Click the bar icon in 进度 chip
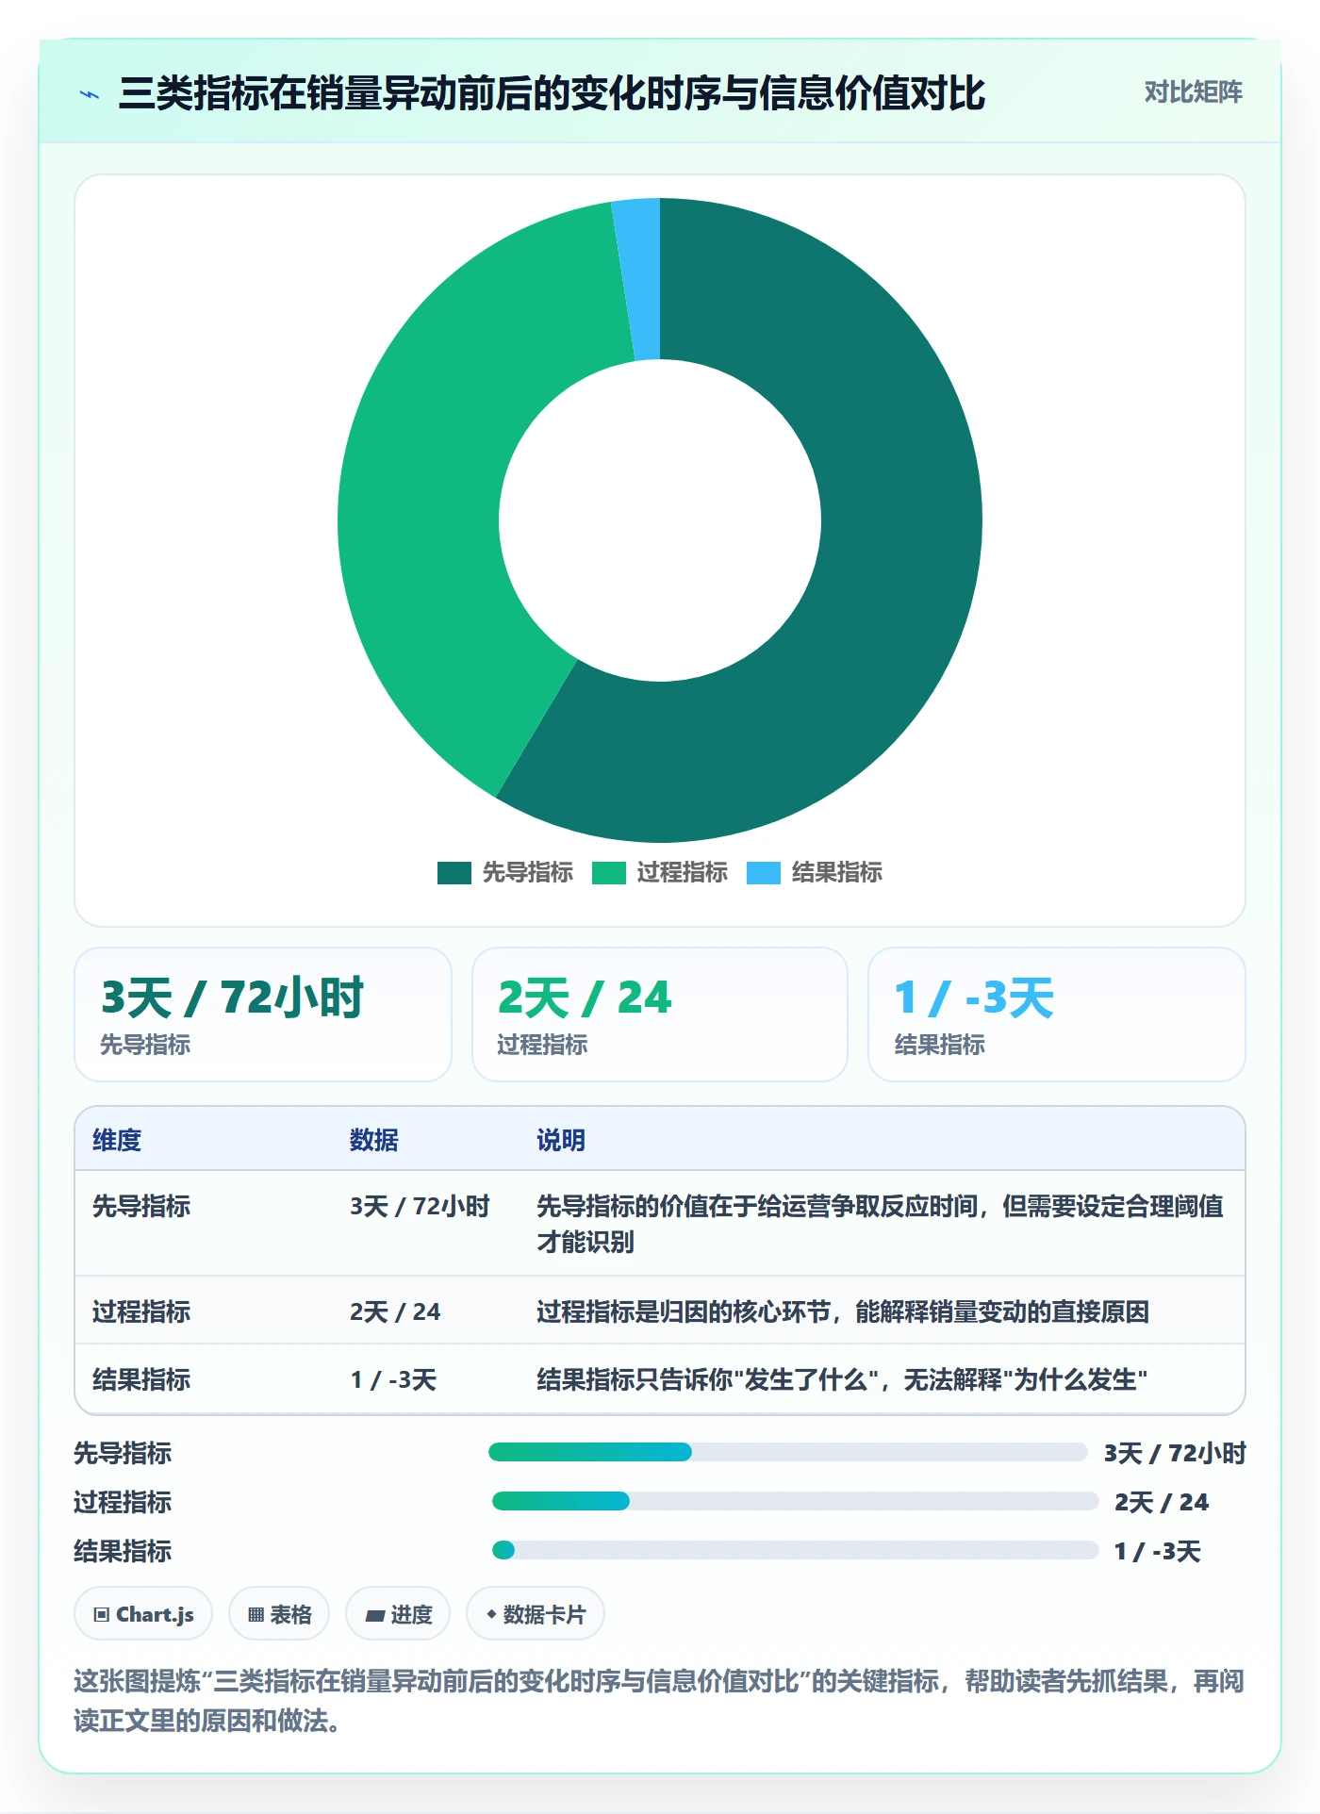 point(374,1615)
